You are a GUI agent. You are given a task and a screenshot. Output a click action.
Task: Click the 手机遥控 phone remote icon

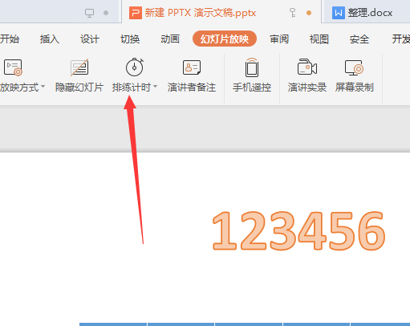pyautogui.click(x=252, y=67)
